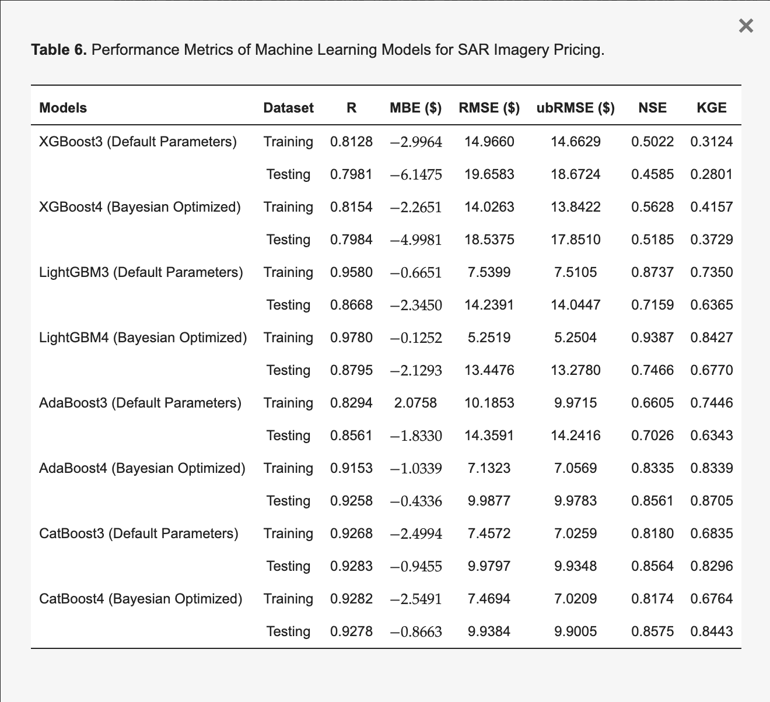Image resolution: width=770 pixels, height=702 pixels.
Task: Click the KGE column header
Action: tap(712, 108)
